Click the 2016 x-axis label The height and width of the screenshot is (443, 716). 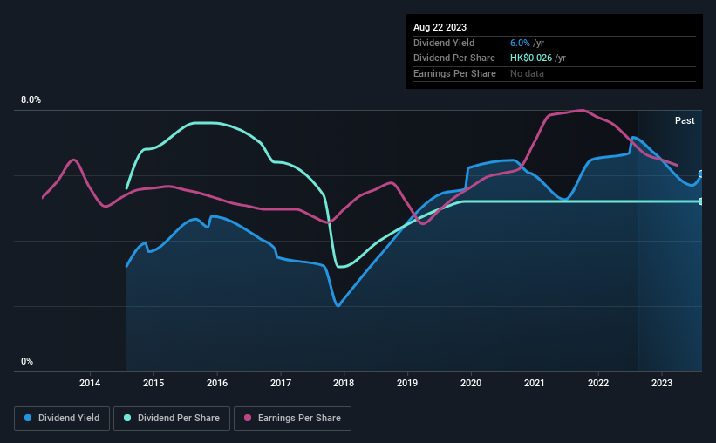point(217,383)
